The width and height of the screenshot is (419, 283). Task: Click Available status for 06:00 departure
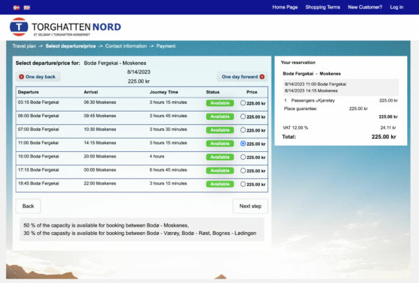pyautogui.click(x=220, y=116)
